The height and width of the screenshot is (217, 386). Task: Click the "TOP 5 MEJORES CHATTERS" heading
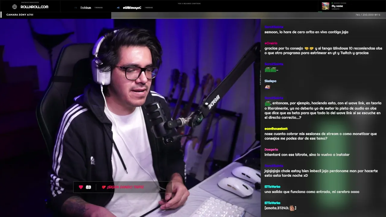coord(189,4)
